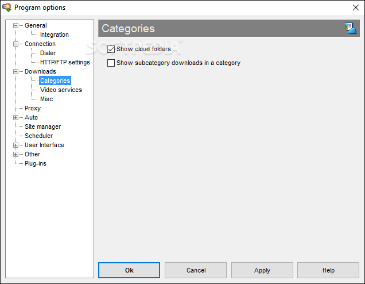This screenshot has height=284, width=365.
Task: Expand the Auto tree node
Action: pyautogui.click(x=15, y=117)
